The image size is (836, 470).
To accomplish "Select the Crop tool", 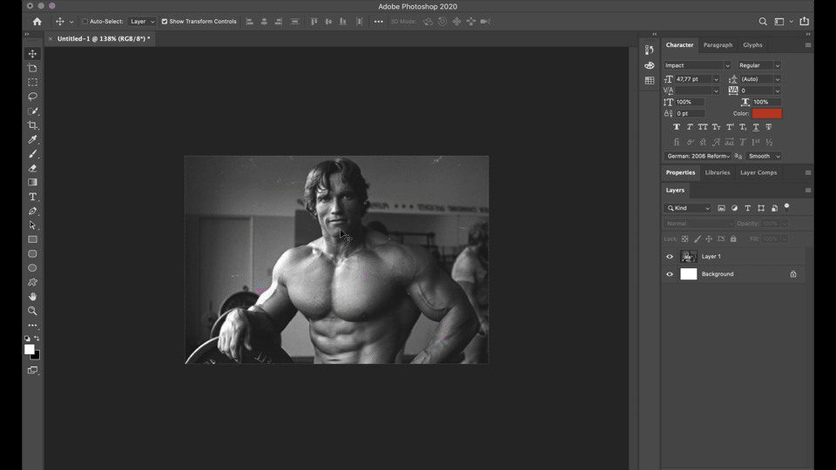I will tap(32, 125).
